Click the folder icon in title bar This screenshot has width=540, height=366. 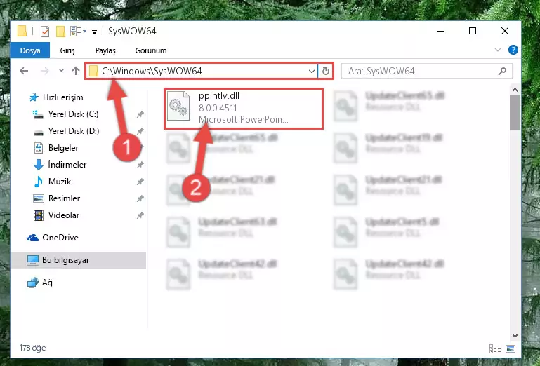click(22, 31)
